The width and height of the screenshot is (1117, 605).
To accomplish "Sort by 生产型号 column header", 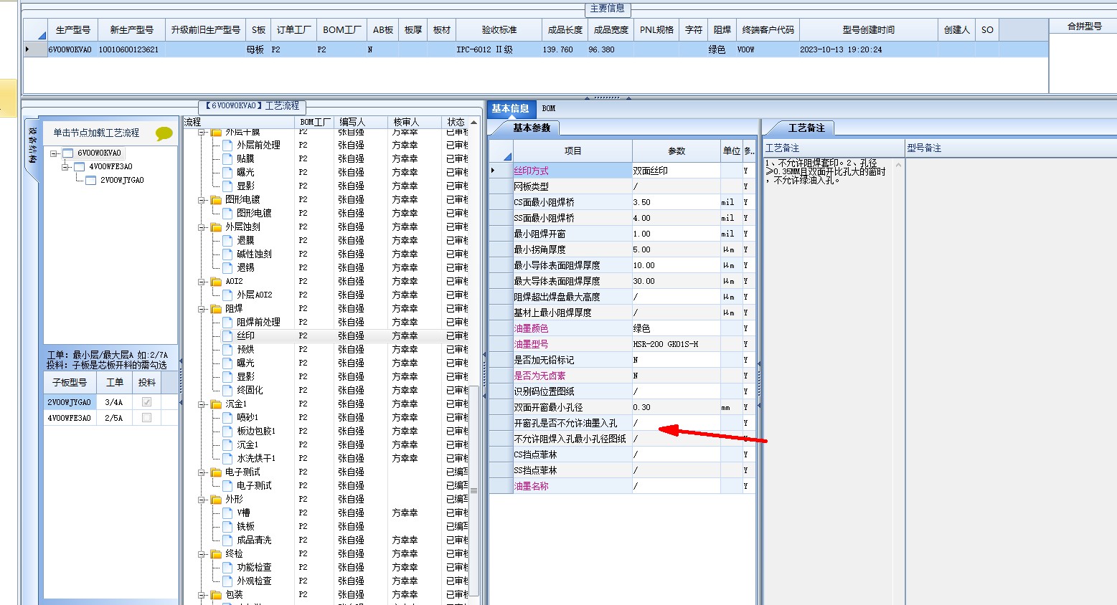I will (x=73, y=29).
